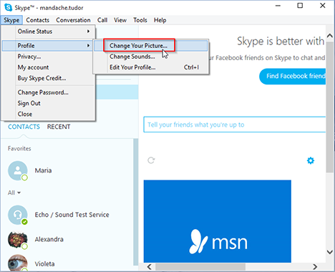
Task: Open the Call menu
Action: [102, 20]
